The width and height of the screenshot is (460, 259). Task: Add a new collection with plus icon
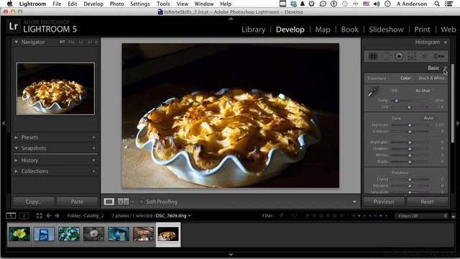94,171
